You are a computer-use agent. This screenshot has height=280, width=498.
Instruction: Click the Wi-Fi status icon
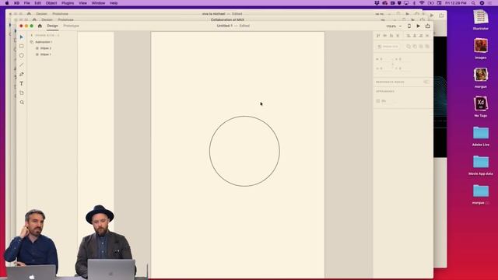tap(422, 3)
